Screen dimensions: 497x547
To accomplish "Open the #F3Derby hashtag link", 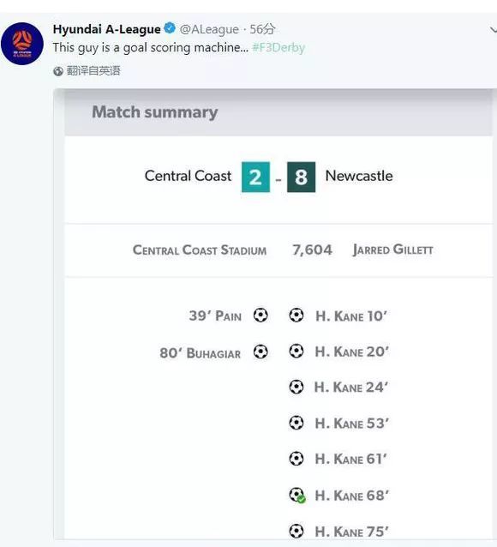I will [278, 47].
